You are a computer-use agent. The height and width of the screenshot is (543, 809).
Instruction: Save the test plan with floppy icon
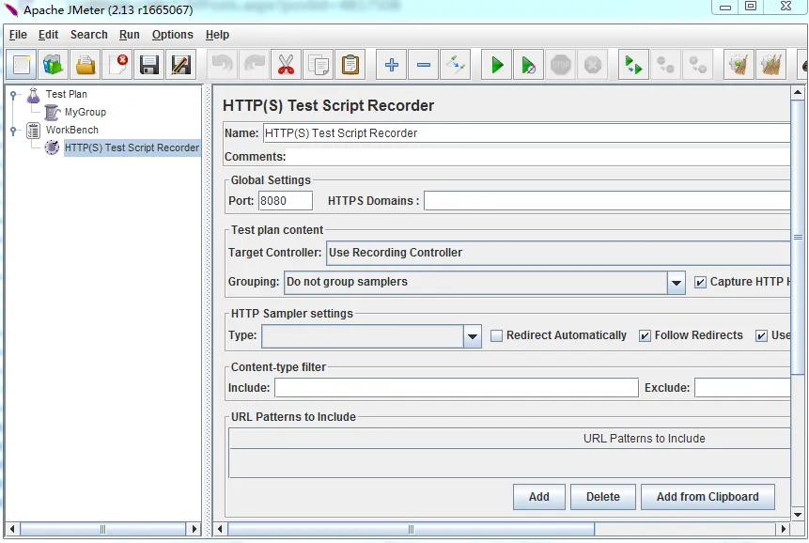coord(149,65)
